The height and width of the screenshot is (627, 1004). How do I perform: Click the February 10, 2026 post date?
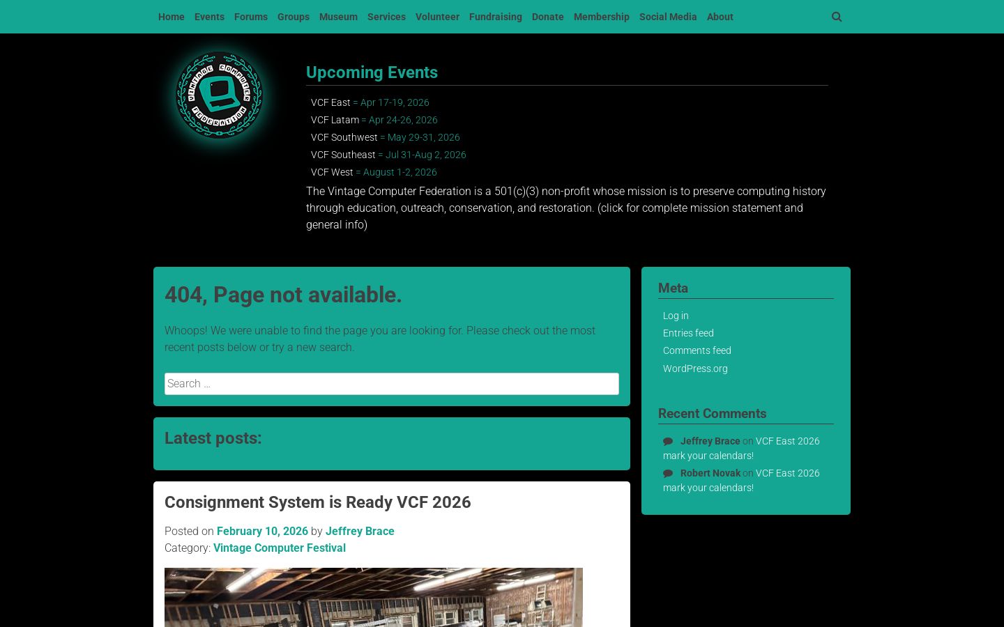tap(262, 531)
